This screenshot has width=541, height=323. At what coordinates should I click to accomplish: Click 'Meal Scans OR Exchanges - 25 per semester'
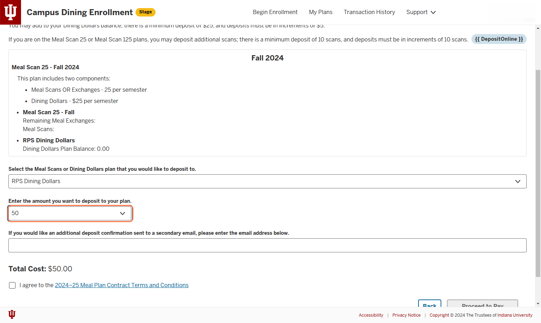click(x=89, y=90)
